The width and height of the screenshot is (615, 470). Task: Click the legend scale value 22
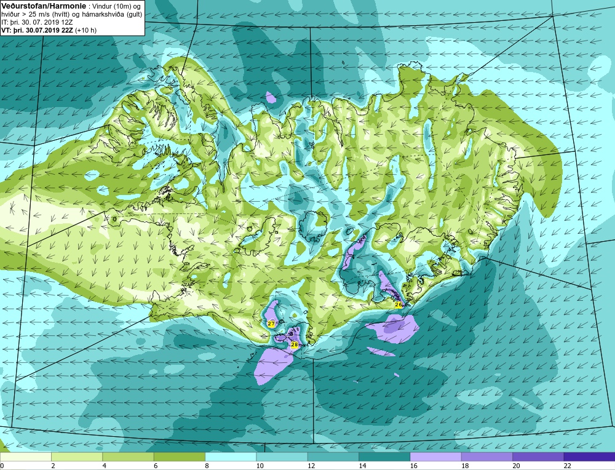pos(567,466)
